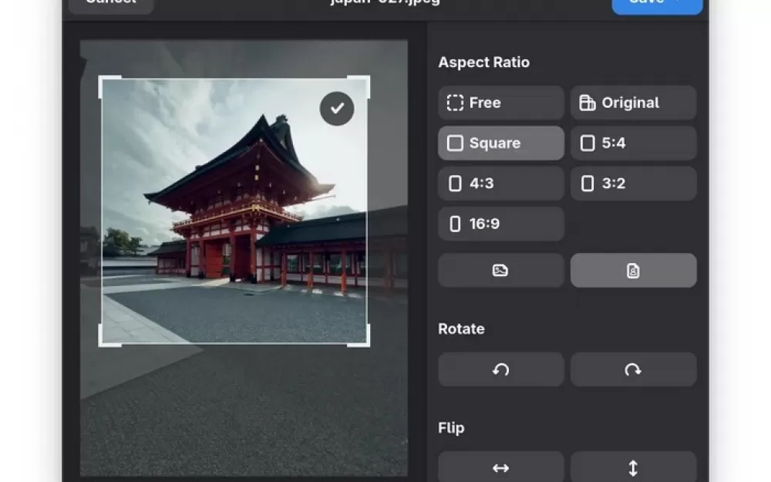Viewport: 771px width, 482px height.
Task: Rotate the image counter-clockwise
Action: 500,369
